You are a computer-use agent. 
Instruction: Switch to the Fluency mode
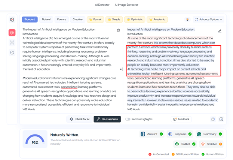coord(61,19)
